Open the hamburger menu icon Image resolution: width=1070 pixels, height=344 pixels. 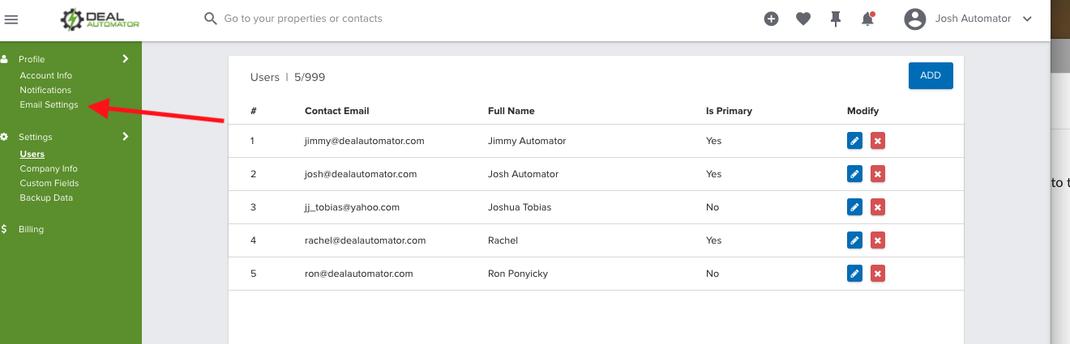coord(11,19)
